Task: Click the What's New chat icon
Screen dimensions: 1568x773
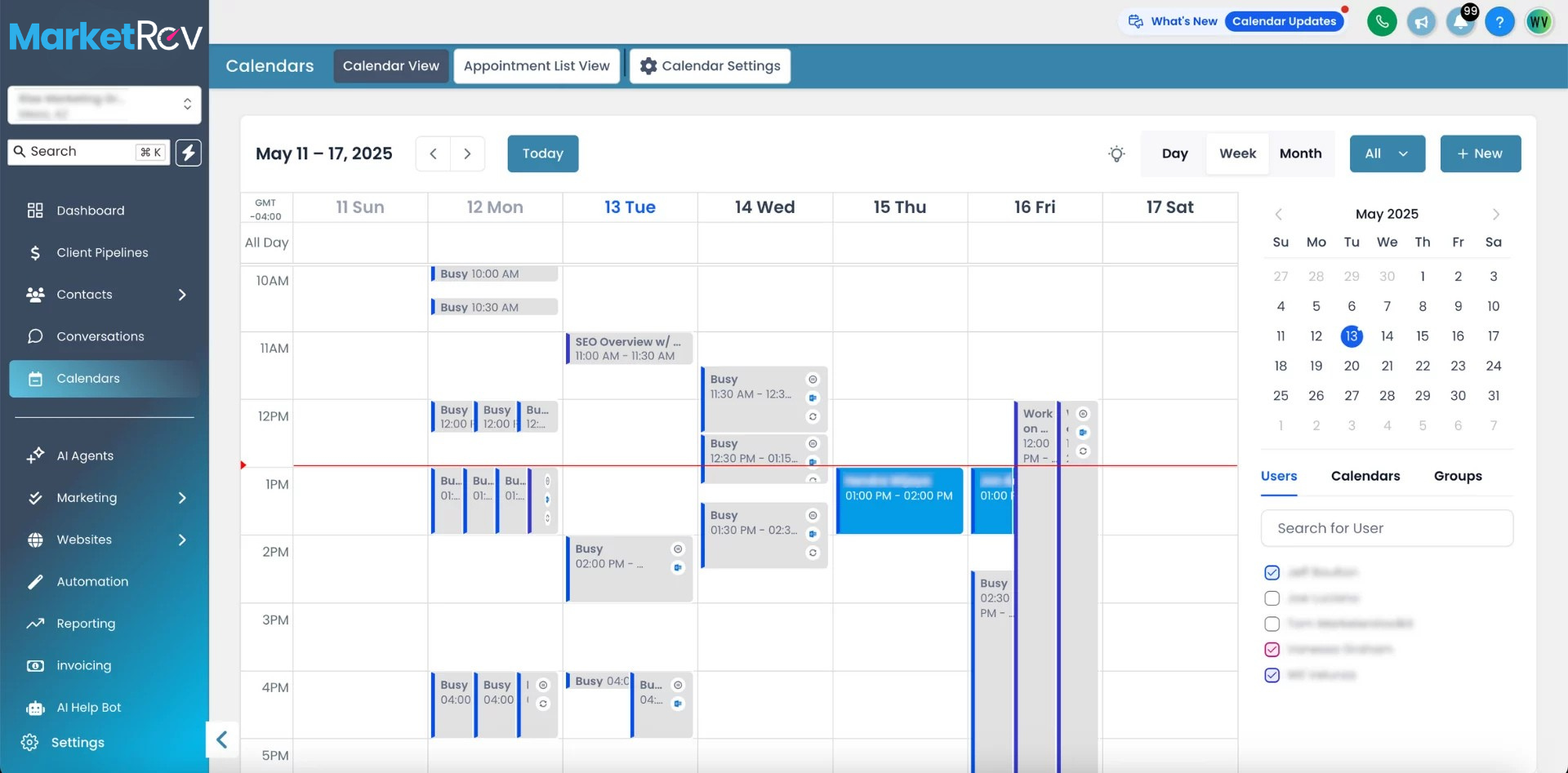Action: click(1136, 21)
